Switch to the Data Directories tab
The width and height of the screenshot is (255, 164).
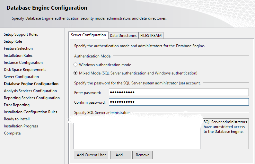coord(123,36)
